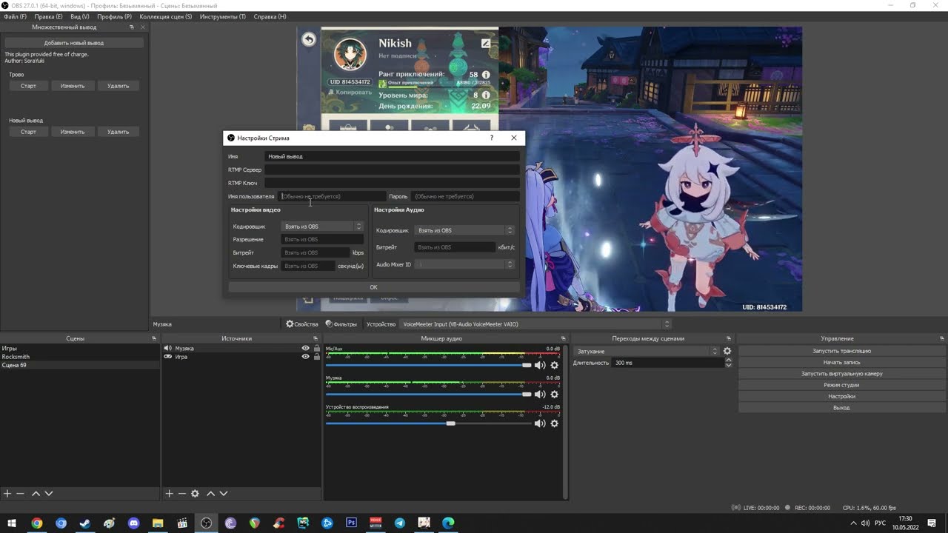Click the RTMP Ключ input field

click(x=393, y=183)
